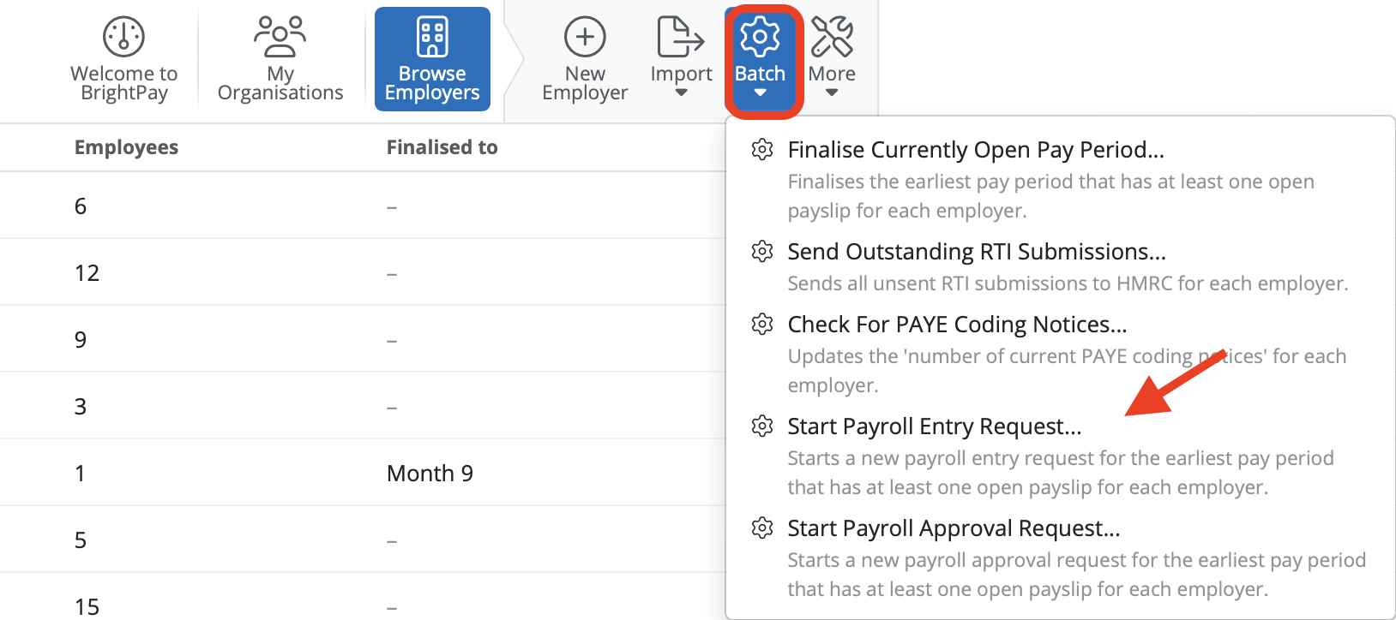Click the Browse Employers building icon
1396x620 pixels.
click(432, 36)
